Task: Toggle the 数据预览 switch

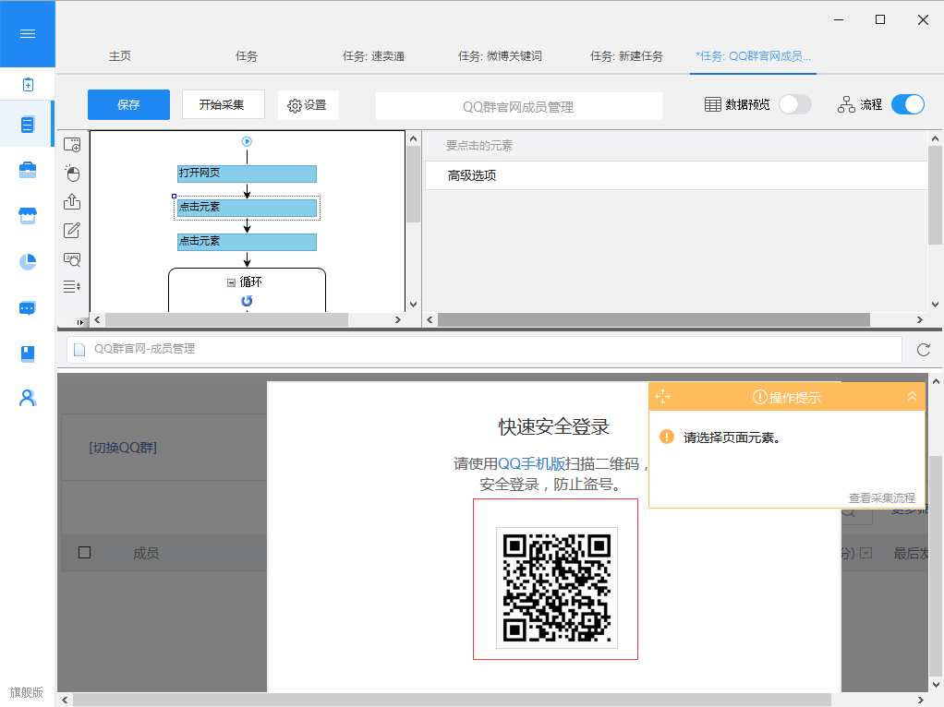Action: tap(795, 104)
